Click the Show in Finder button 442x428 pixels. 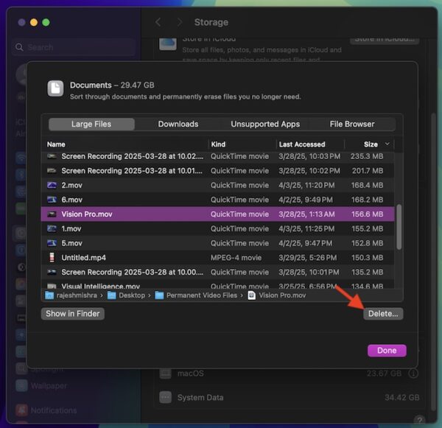click(x=73, y=314)
